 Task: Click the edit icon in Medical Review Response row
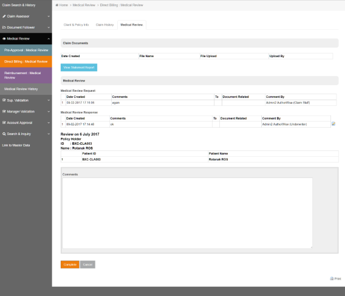[x=333, y=124]
